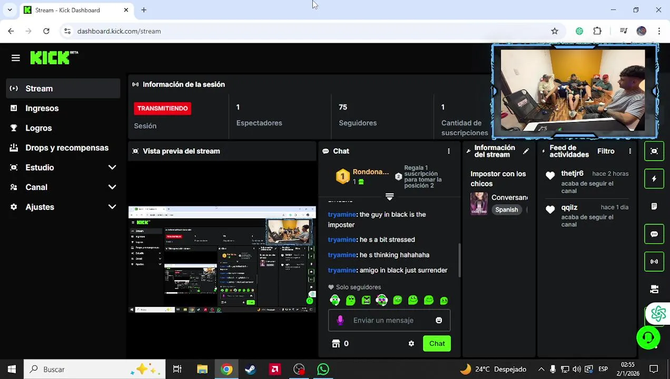Image resolution: width=670 pixels, height=379 pixels.
Task: Open Chrome media controls icon
Action: [624, 31]
